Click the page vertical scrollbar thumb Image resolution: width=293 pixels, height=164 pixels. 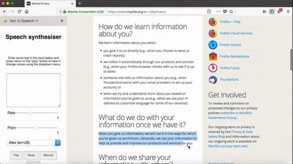[x=291, y=60]
